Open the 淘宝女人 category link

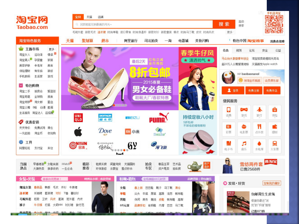coord(25,55)
